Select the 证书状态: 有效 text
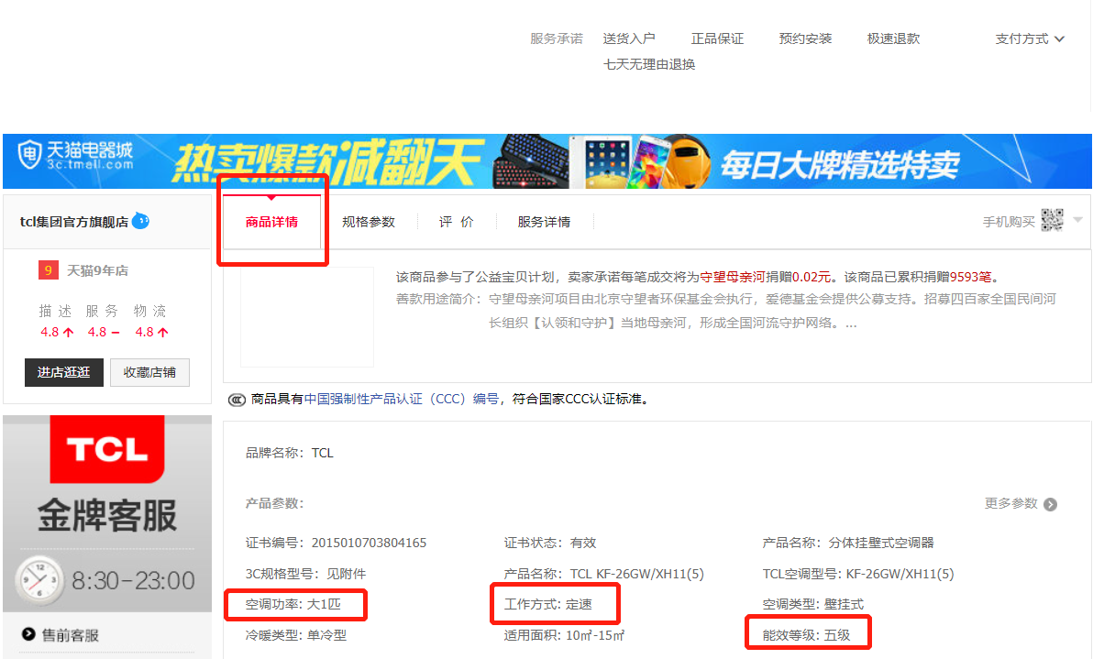The image size is (1093, 659). coord(550,543)
